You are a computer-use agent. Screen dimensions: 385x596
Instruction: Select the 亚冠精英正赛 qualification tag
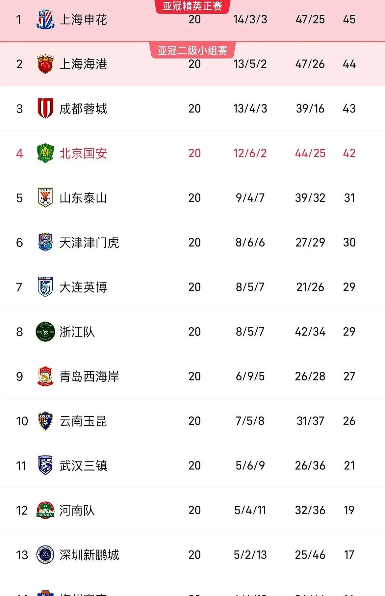[x=192, y=6]
